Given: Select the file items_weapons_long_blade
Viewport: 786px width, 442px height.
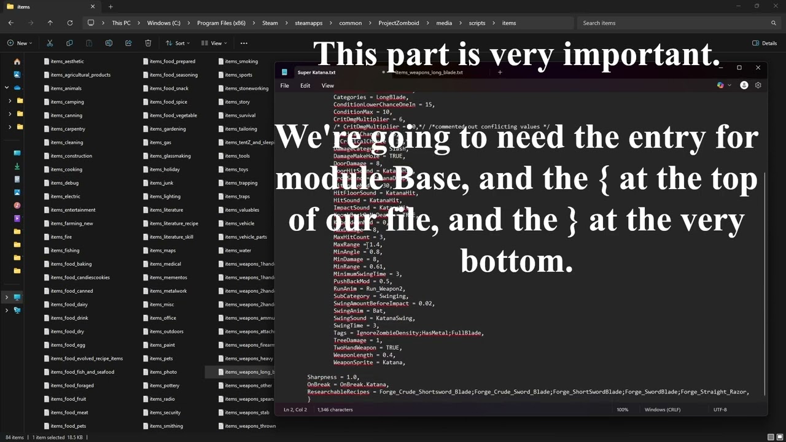Looking at the screenshot, I should click(x=240, y=372).
